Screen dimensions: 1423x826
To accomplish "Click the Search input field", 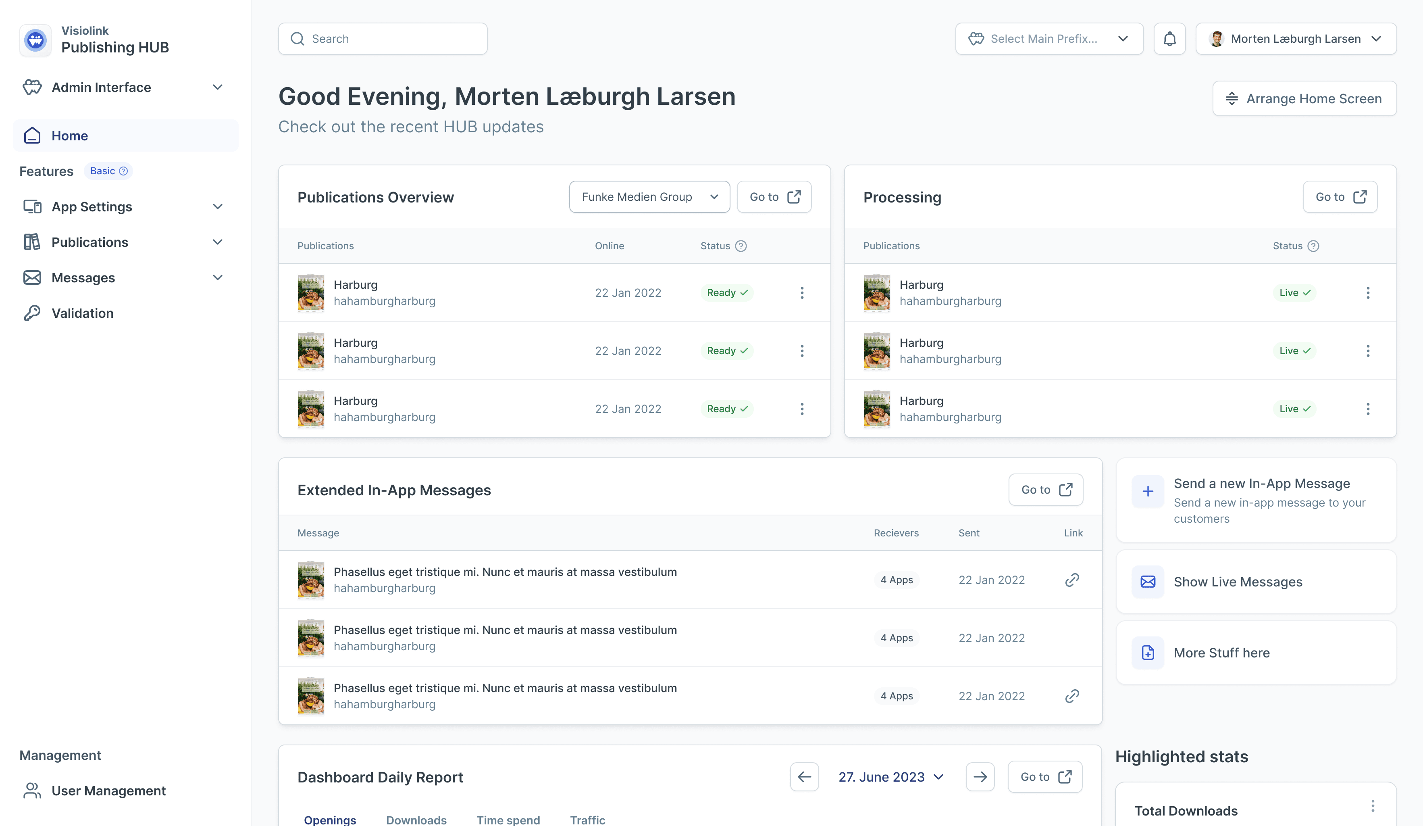I will 383,39.
